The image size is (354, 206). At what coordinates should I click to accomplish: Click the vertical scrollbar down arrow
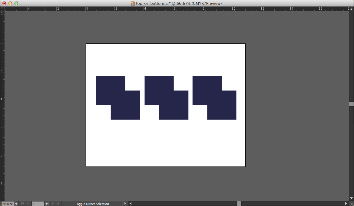[351, 198]
